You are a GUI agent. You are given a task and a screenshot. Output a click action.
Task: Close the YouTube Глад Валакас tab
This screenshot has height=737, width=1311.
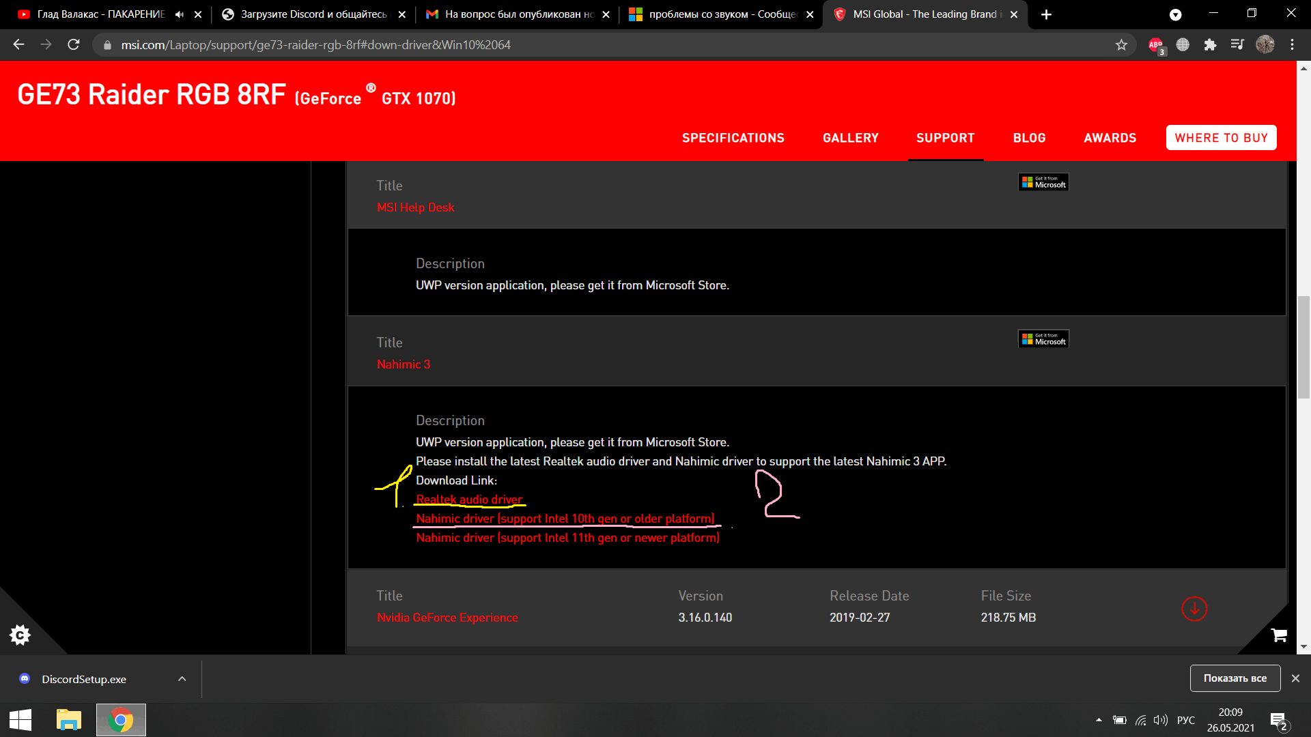pos(198,14)
